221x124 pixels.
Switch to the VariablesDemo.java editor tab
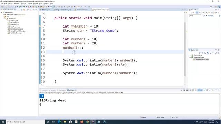pyautogui.click(x=83, y=10)
